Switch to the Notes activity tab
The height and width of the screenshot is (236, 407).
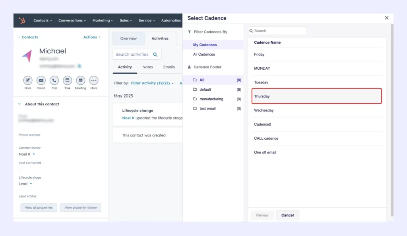[147, 67]
